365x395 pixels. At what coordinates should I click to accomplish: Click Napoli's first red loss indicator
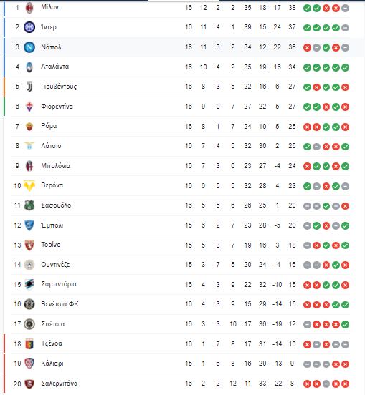coord(307,48)
